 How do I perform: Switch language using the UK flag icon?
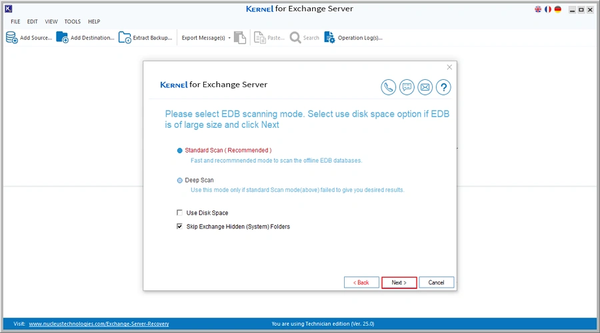coord(538,9)
